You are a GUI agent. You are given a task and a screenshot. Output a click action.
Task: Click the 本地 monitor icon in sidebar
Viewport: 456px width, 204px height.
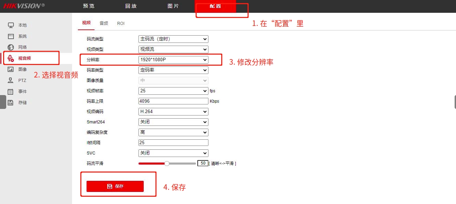pyautogui.click(x=11, y=25)
